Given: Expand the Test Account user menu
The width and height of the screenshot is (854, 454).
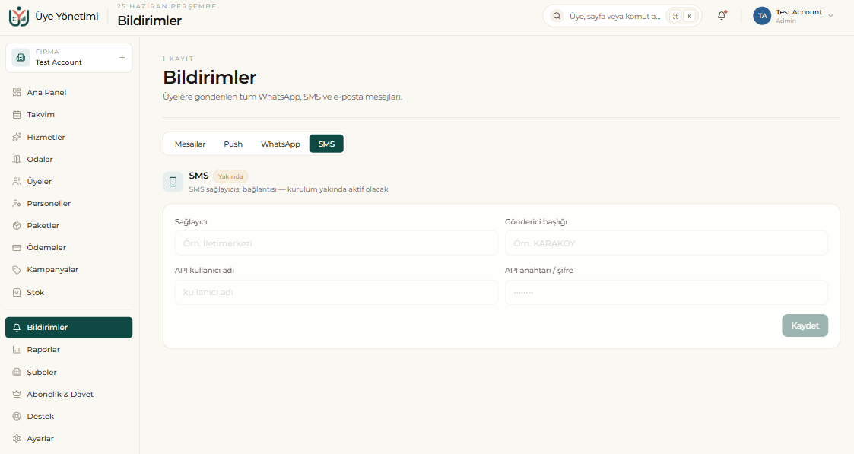Looking at the screenshot, I should coord(794,16).
